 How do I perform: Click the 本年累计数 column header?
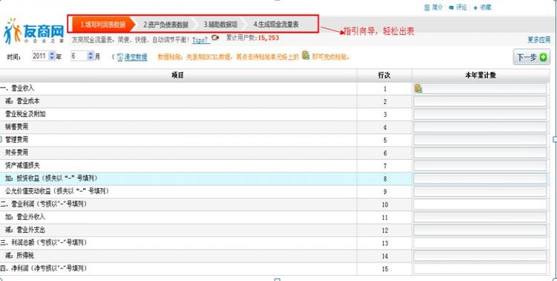tap(481, 75)
